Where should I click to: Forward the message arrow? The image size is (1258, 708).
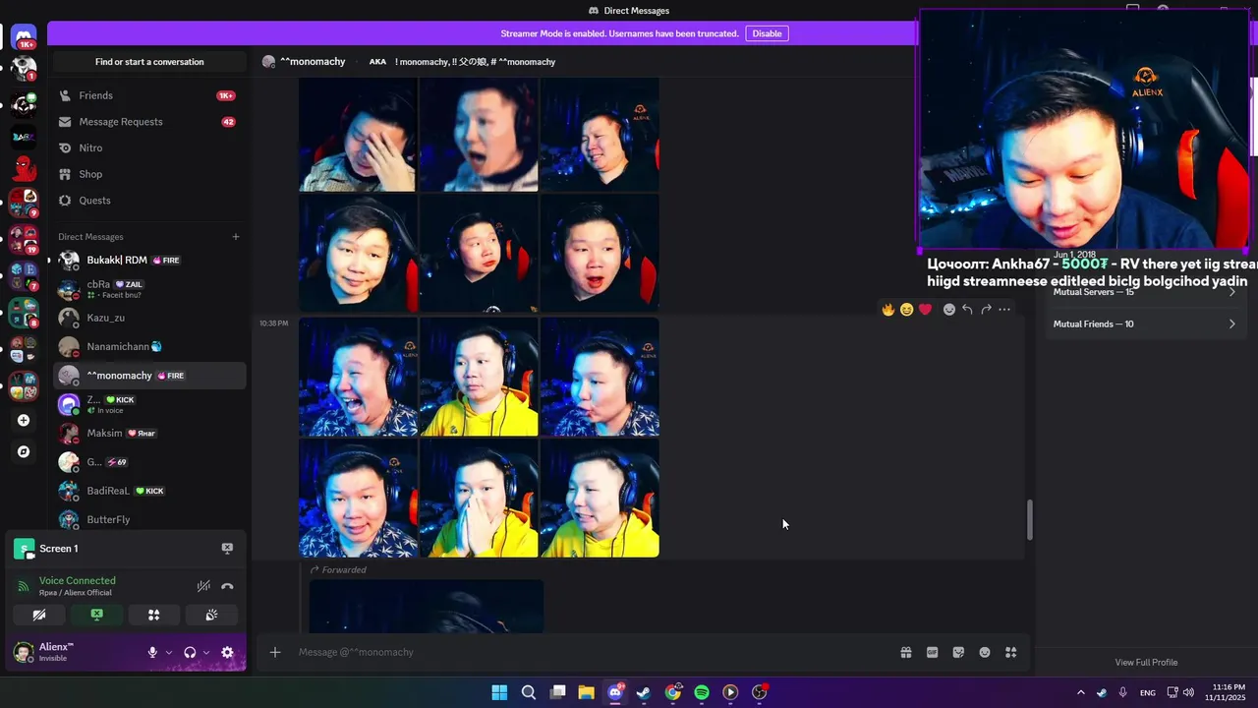[986, 309]
